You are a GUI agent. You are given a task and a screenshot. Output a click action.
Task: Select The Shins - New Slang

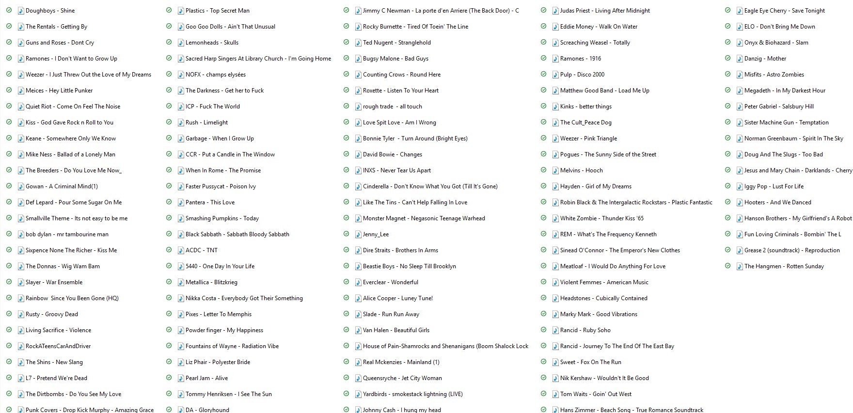[x=54, y=362]
